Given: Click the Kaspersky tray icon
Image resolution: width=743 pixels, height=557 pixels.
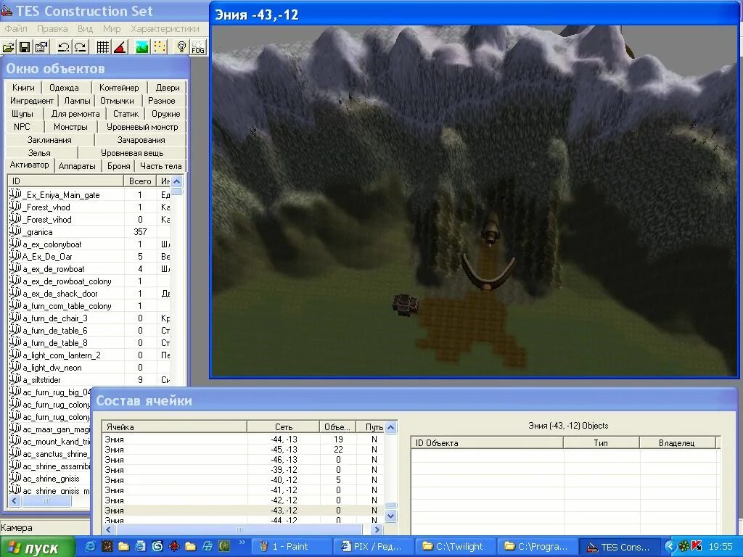Looking at the screenshot, I should [697, 546].
